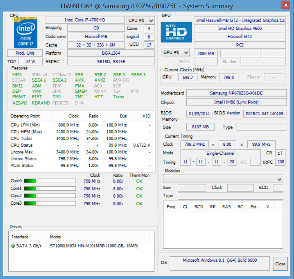Click the Operating Point column header
This screenshot has height=279, width=294.
point(30,116)
